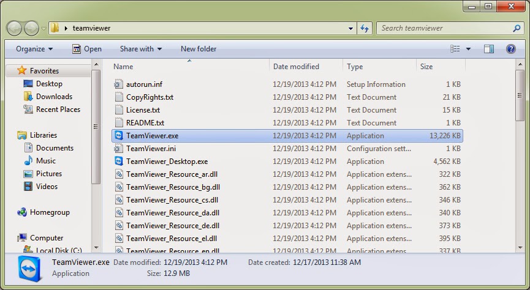Click the file name TeamViewer_Desktop.exe
This screenshot has width=530, height=290.
167,161
